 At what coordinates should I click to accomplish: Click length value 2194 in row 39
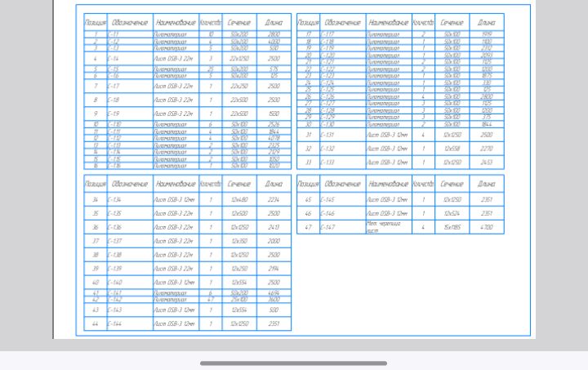274,269
